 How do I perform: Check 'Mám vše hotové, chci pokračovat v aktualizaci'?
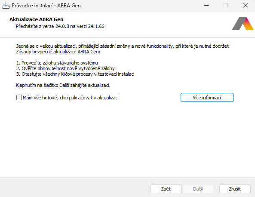19,98
